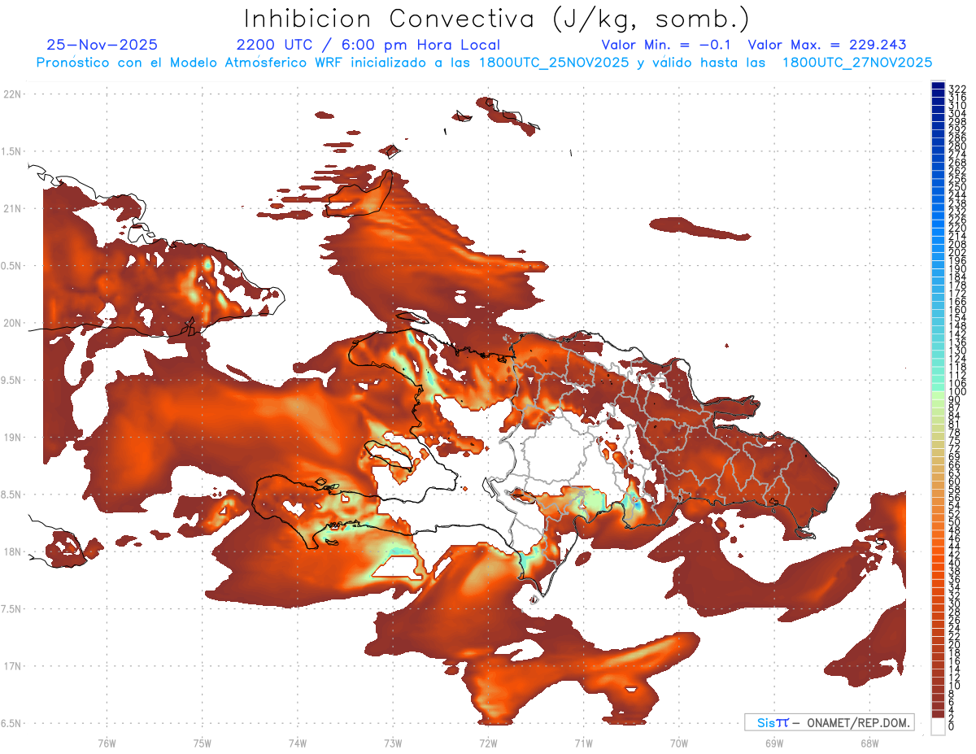The height and width of the screenshot is (754, 976).
Task: Click the '202' color scale value
Action: click(957, 252)
